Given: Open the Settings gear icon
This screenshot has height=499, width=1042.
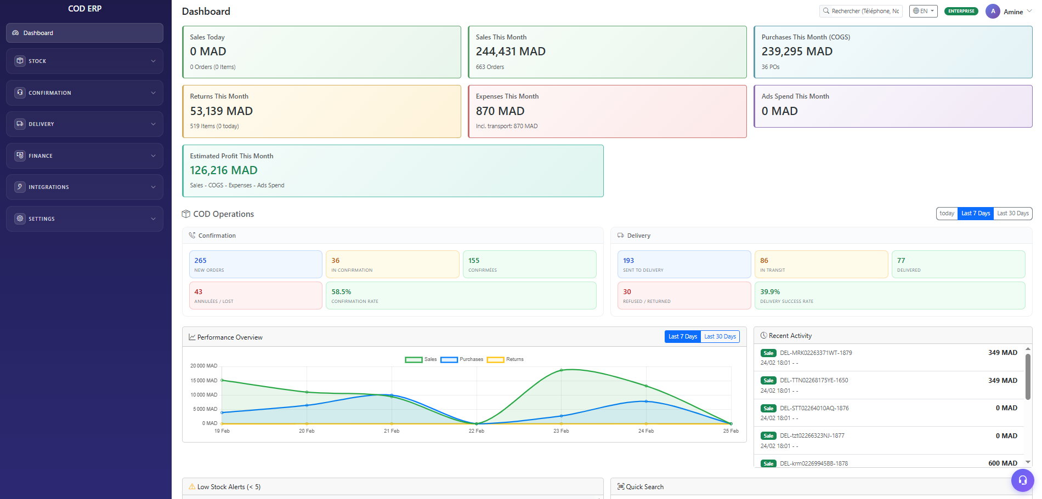Looking at the screenshot, I should pyautogui.click(x=20, y=219).
